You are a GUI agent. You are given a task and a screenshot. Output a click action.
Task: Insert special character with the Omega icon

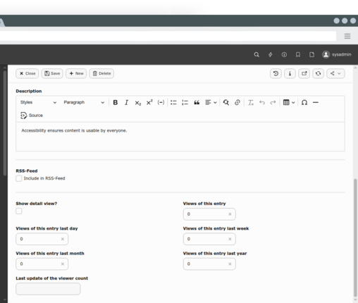(x=304, y=102)
